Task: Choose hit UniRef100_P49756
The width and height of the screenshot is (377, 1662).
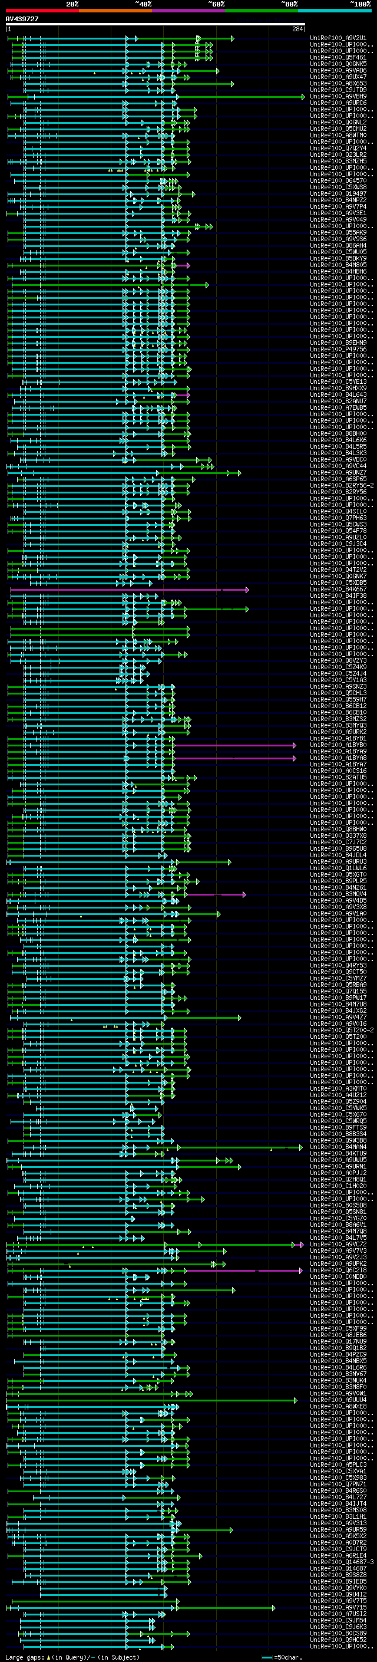Action: [338, 349]
